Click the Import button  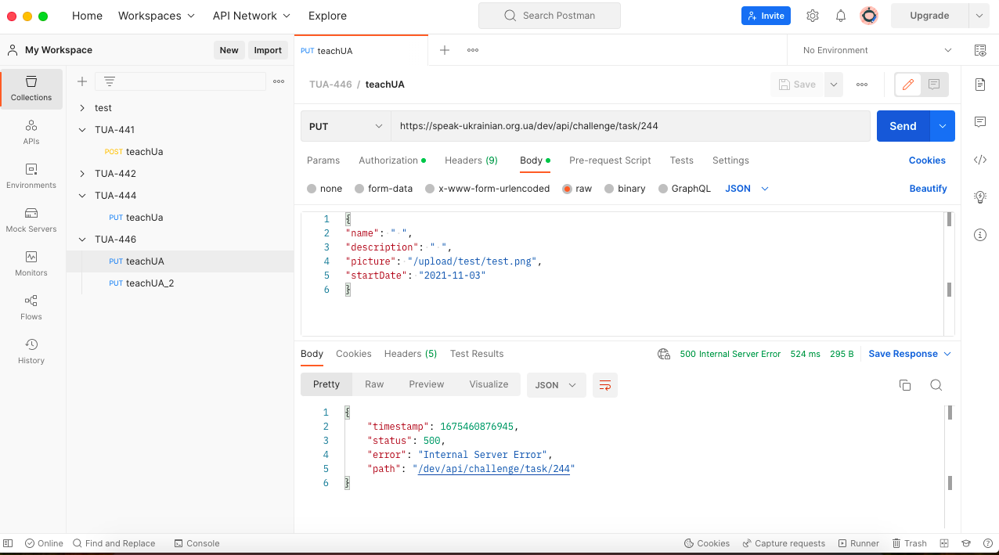pos(268,50)
